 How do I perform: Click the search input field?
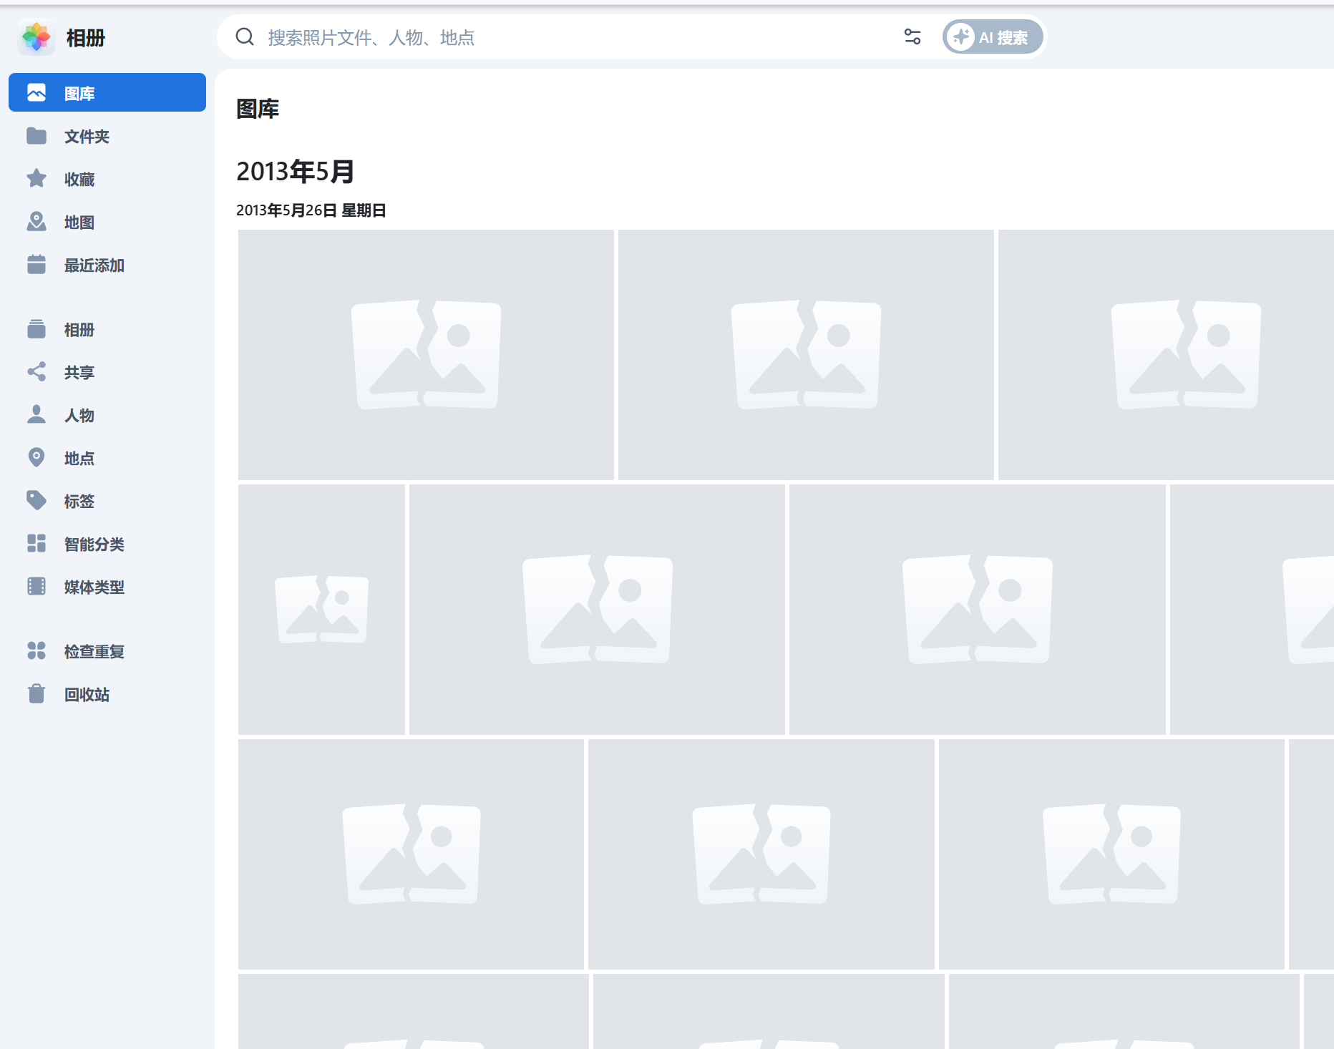click(x=501, y=37)
